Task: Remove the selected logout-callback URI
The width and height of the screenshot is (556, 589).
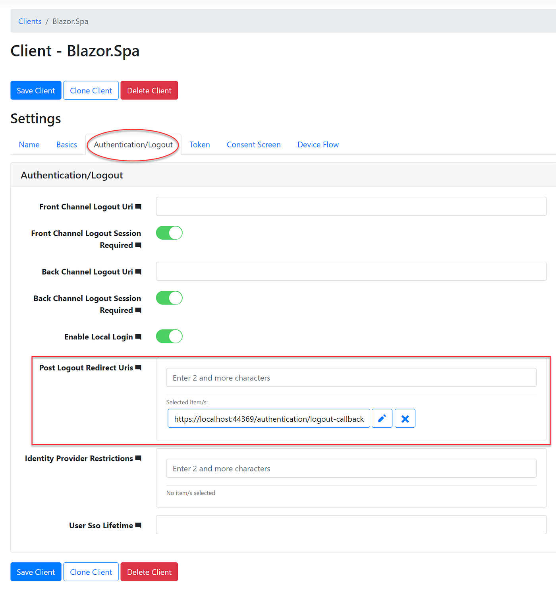Action: click(405, 418)
